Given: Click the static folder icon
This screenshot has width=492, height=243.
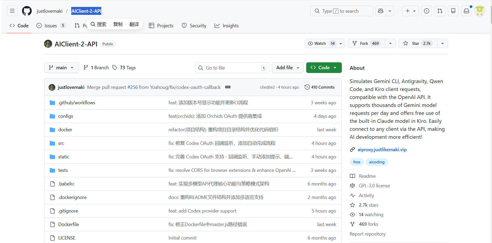Looking at the screenshot, I should click(52, 157).
